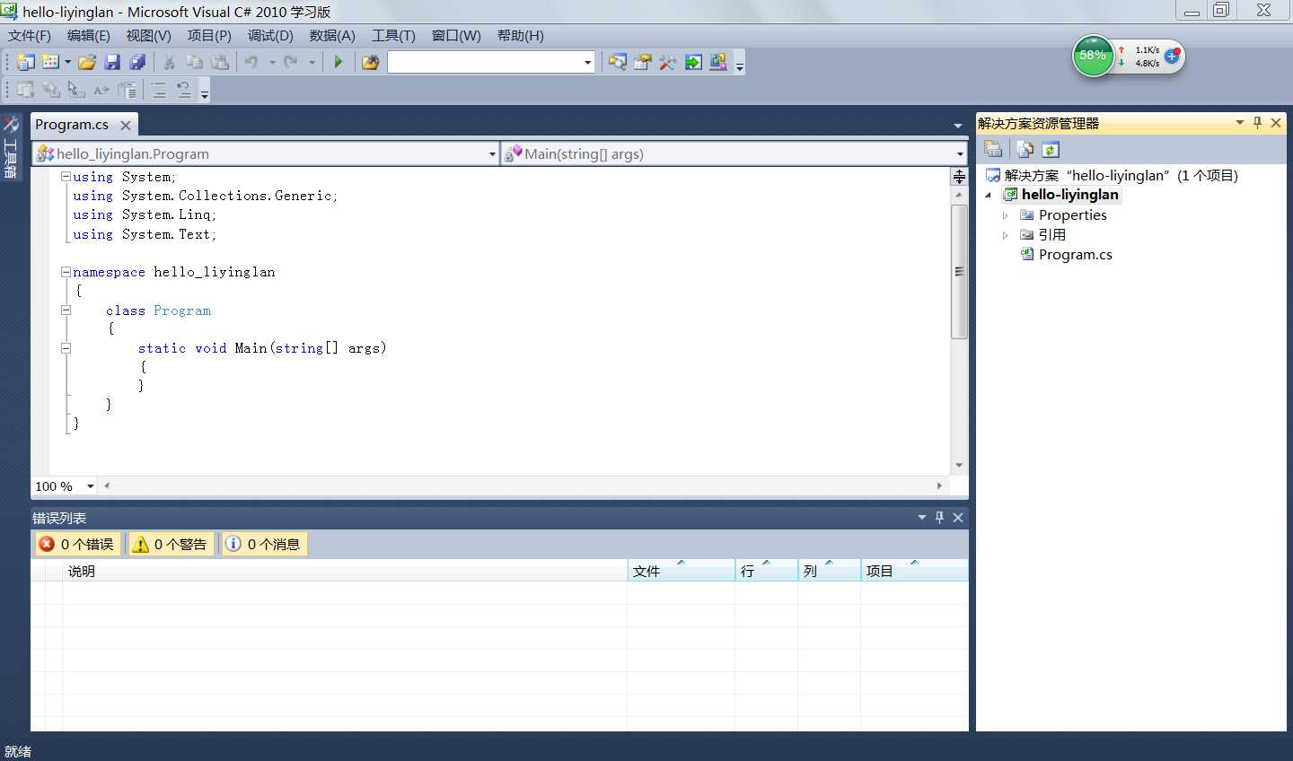
Task: Click the New Project toolbar icon
Action: pos(26,62)
